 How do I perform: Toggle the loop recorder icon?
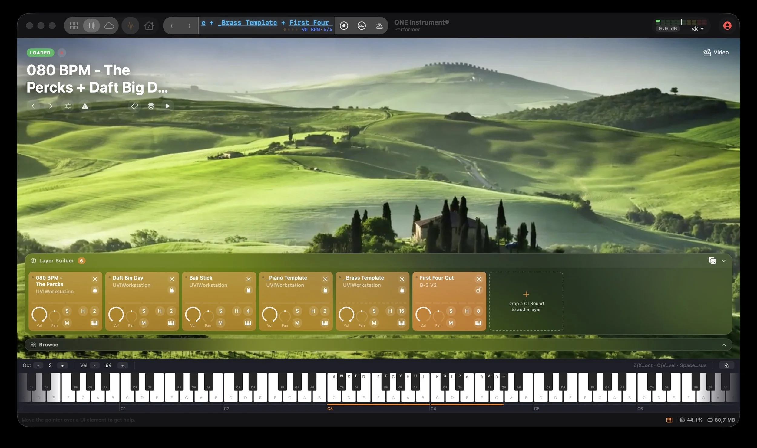(x=362, y=26)
